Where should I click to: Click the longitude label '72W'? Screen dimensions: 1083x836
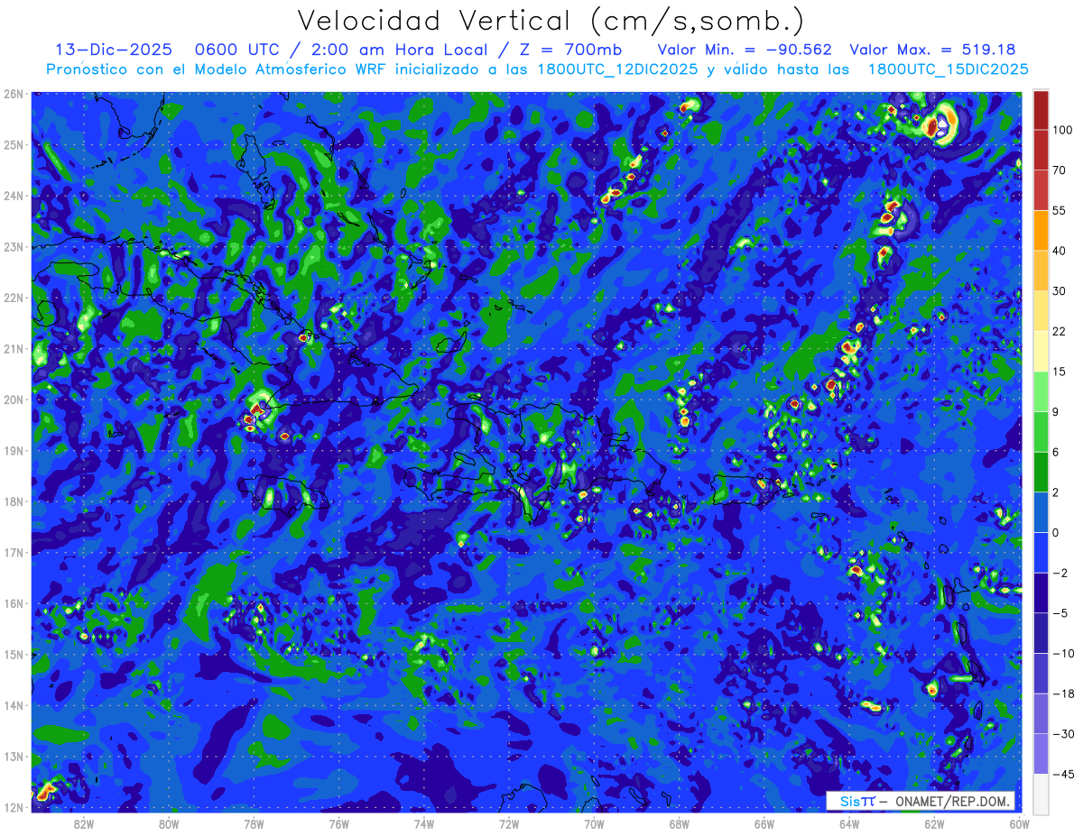(x=509, y=823)
